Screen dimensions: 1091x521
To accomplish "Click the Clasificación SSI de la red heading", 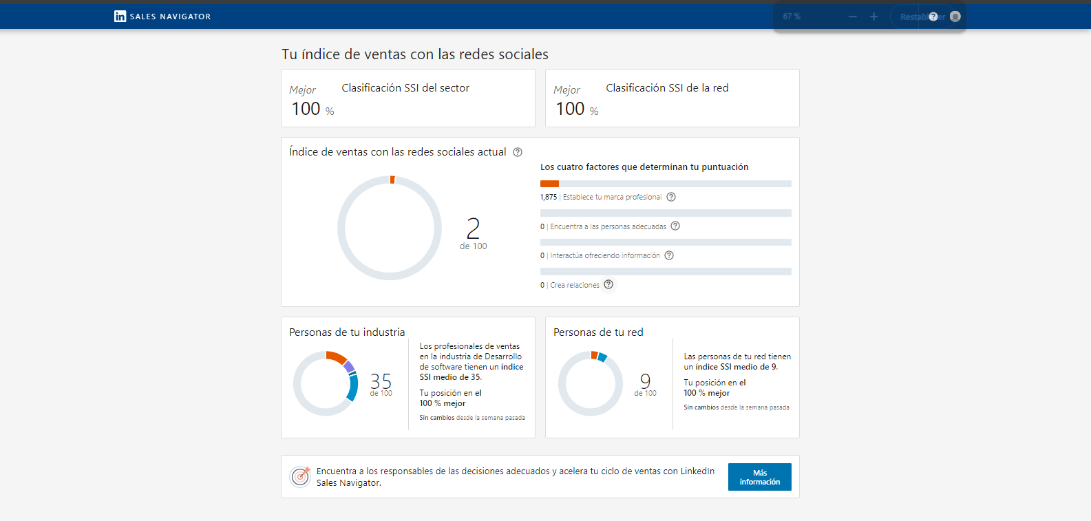I will click(x=667, y=88).
